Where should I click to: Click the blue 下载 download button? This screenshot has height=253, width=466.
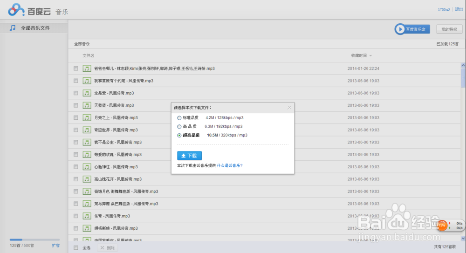click(189, 156)
